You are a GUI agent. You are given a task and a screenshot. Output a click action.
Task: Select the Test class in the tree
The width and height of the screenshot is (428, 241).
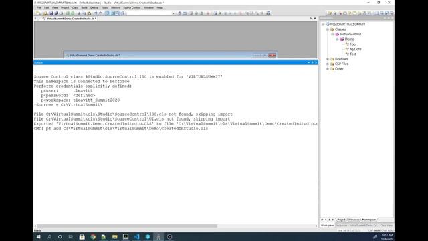(x=353, y=54)
